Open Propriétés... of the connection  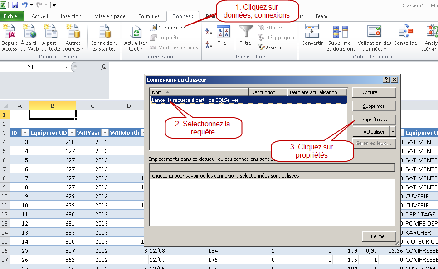click(374, 120)
